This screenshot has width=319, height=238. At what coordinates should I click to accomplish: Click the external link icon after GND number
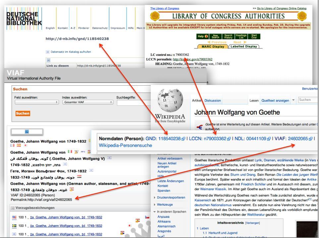[x=183, y=139]
